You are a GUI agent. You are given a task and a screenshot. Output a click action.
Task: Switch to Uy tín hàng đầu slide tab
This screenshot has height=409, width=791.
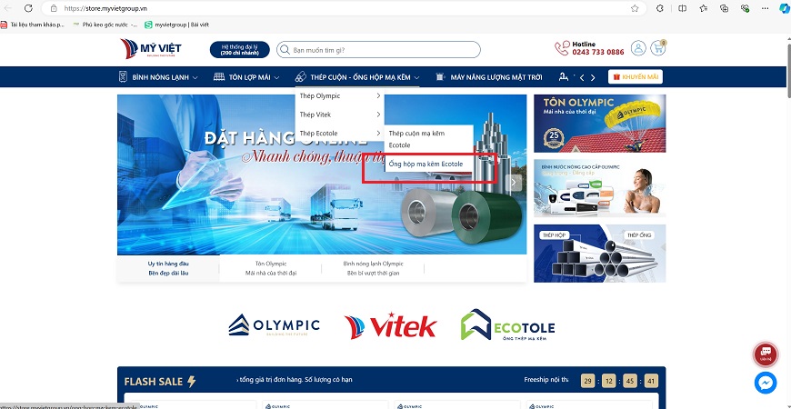[x=168, y=268]
